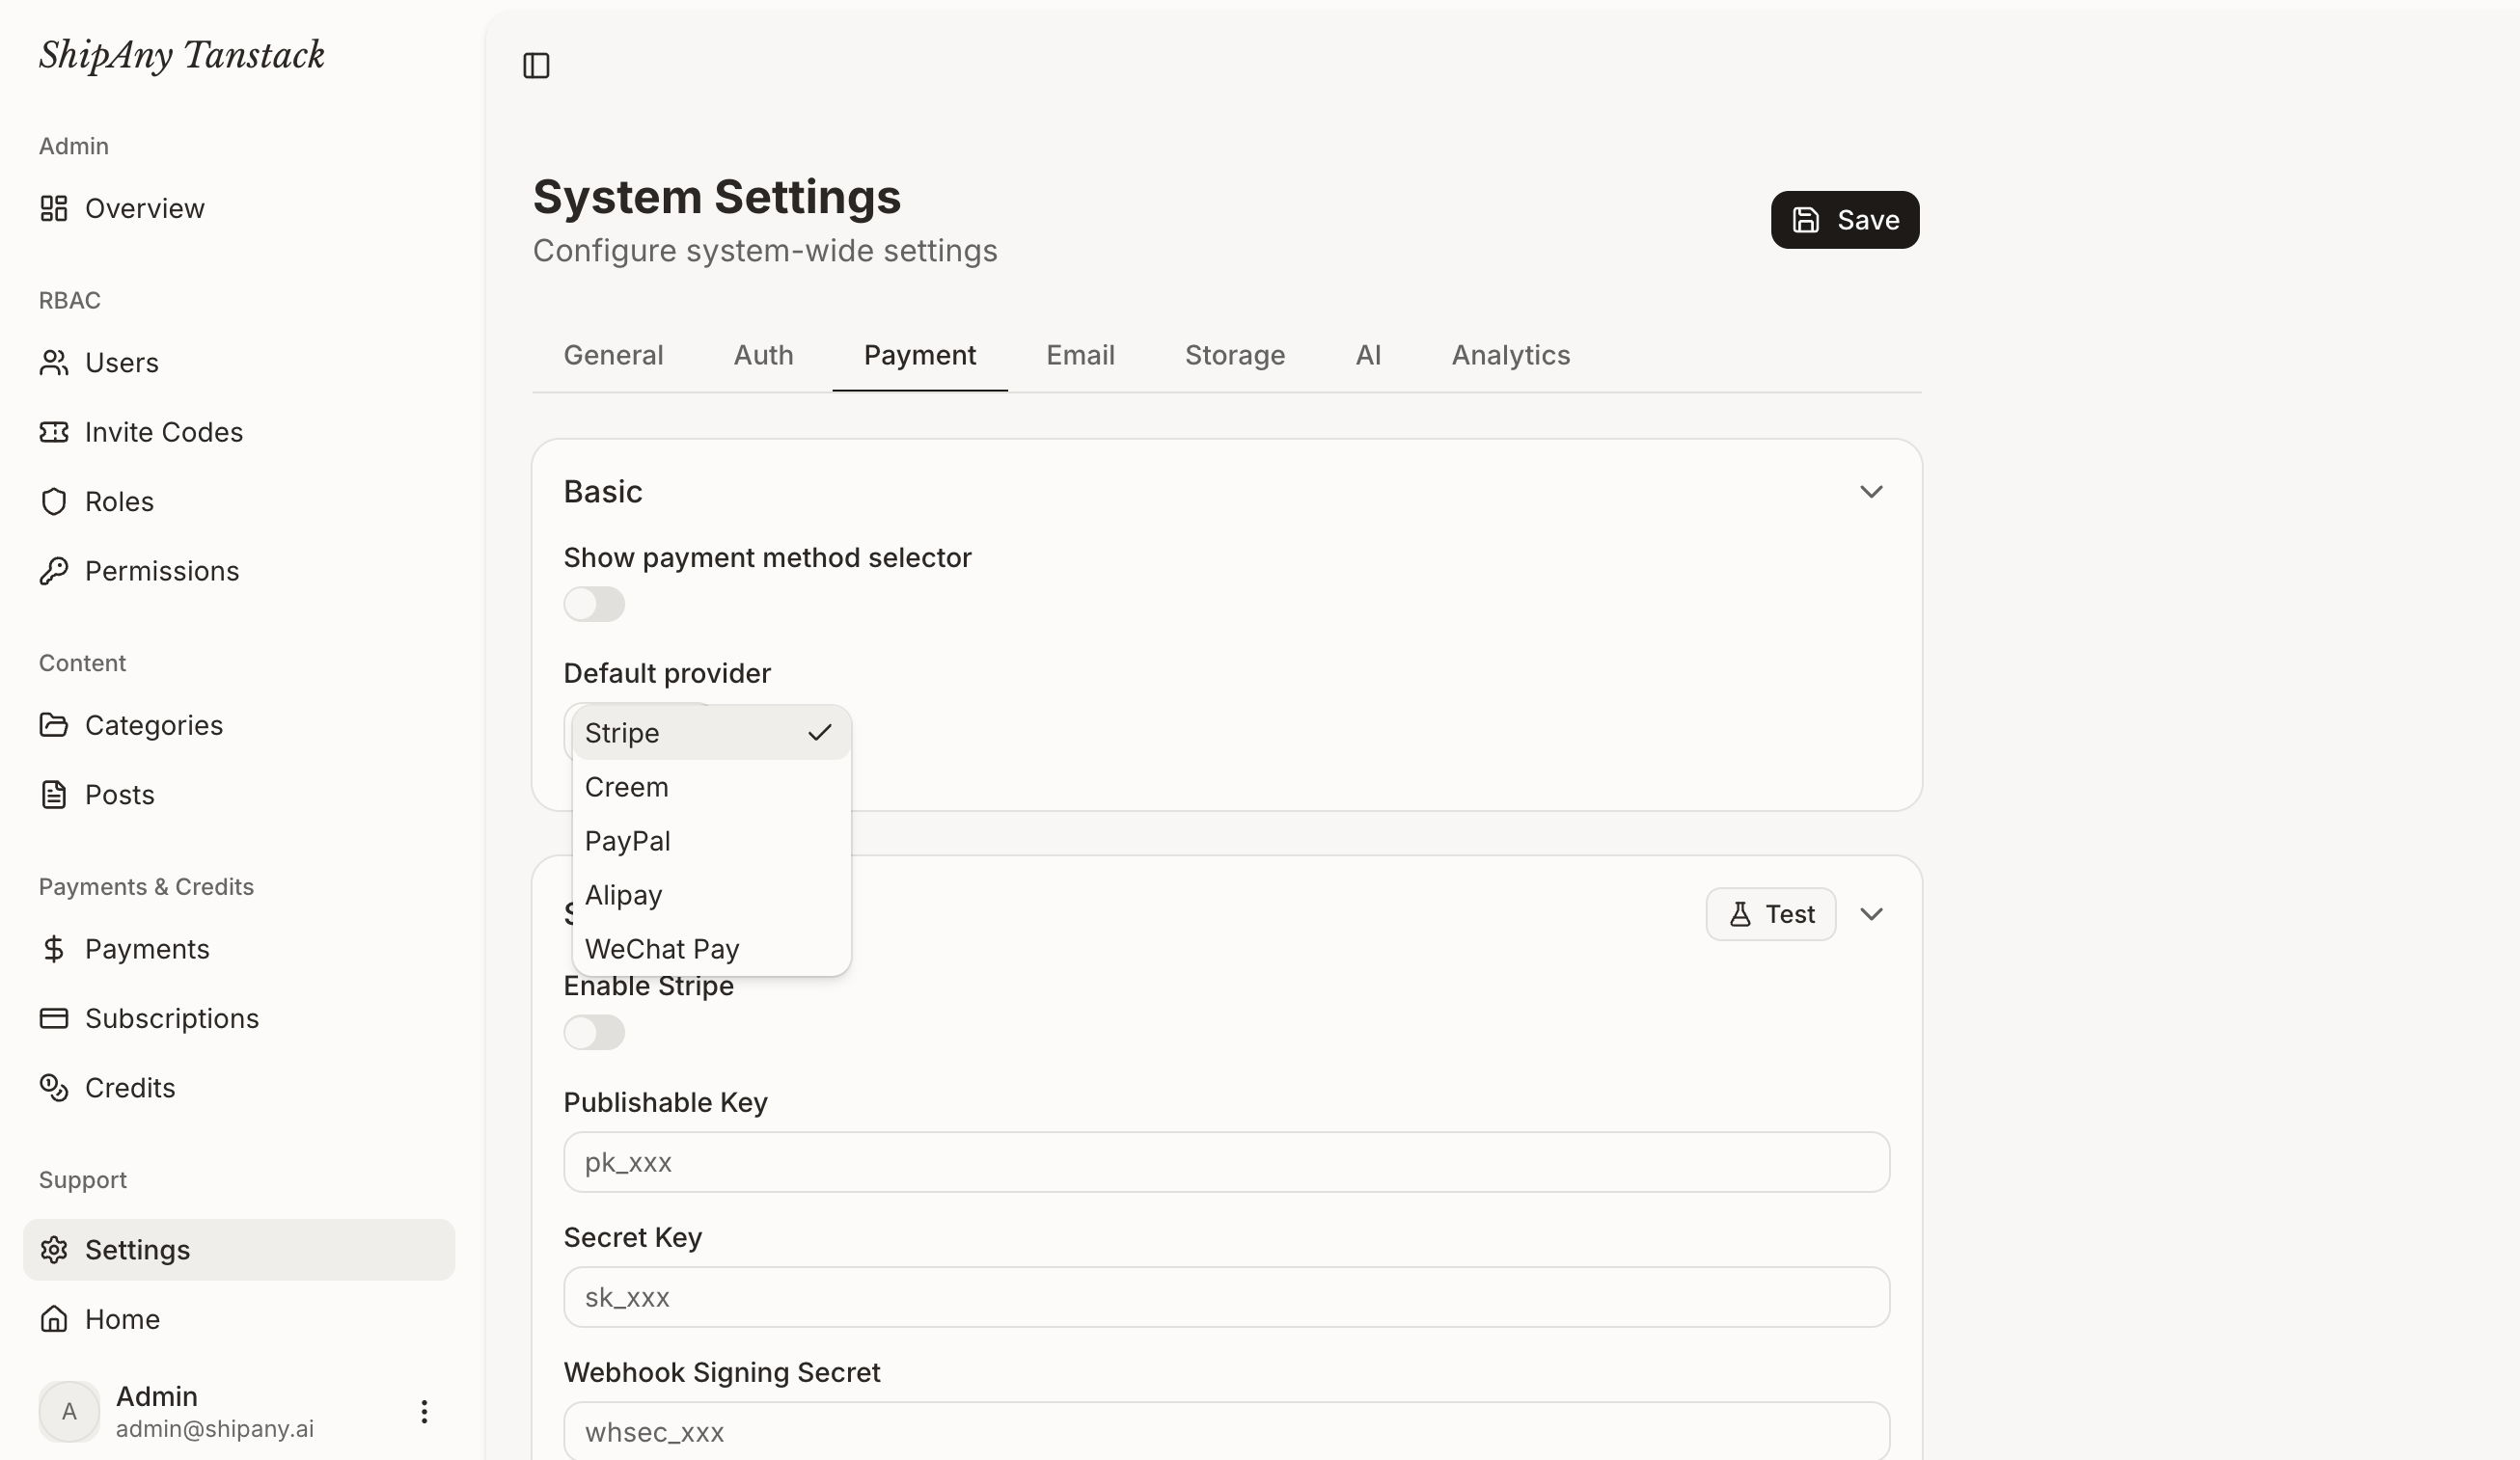2520x1460 pixels.
Task: Click the admin@shipany.ai email text
Action: (x=215, y=1428)
